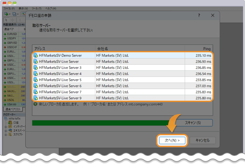Click the yellow macOS minimize button
Image resolution: width=245 pixels, height=165 pixels.
[10, 3]
